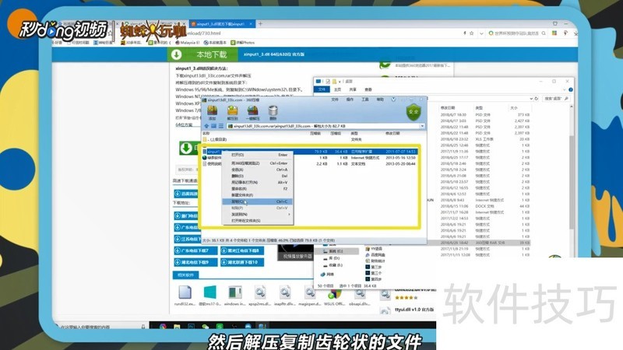Select the 百度网盘 item in Explorer
Viewport: 623px width, 350px height.
[x=375, y=255]
